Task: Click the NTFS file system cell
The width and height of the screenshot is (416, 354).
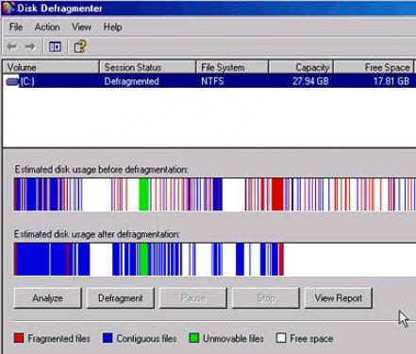Action: [x=212, y=81]
